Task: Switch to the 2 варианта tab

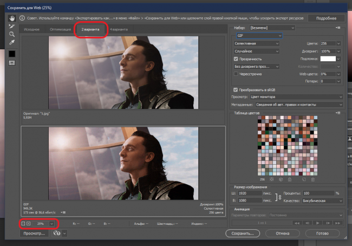Action: 90,29
